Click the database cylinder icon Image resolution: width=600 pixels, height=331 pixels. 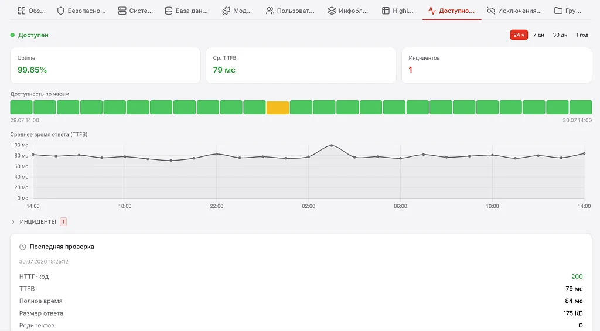(x=168, y=11)
